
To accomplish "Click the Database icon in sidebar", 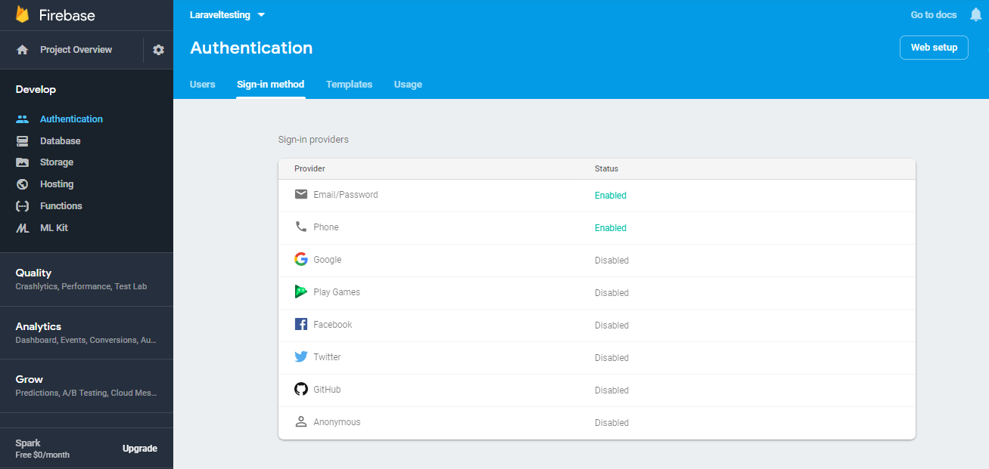I will click(23, 141).
